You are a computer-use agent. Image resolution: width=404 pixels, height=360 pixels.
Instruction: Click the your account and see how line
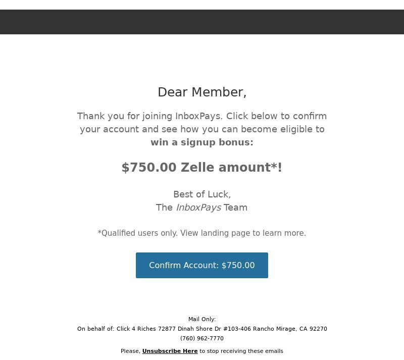pyautogui.click(x=202, y=129)
